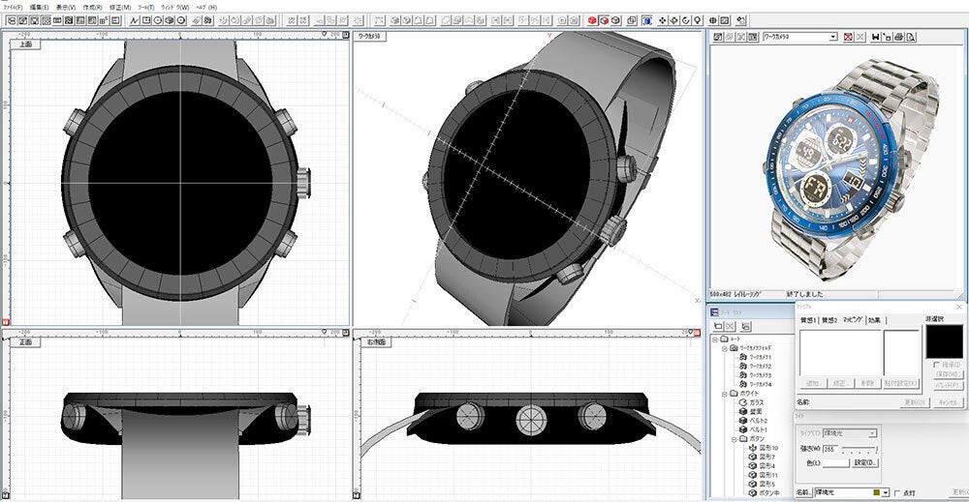Collapse the ボタン folder in tree

[734, 439]
